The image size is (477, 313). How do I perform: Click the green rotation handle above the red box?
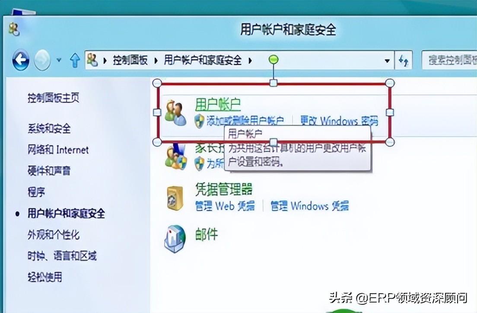pos(274,59)
